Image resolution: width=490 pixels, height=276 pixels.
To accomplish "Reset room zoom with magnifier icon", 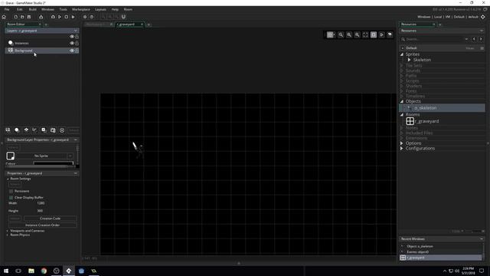I will pyautogui.click(x=341, y=35).
